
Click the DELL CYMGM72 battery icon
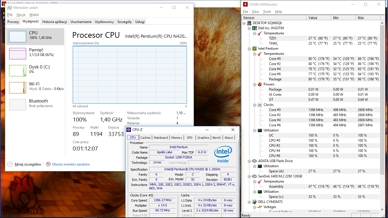point(255,202)
